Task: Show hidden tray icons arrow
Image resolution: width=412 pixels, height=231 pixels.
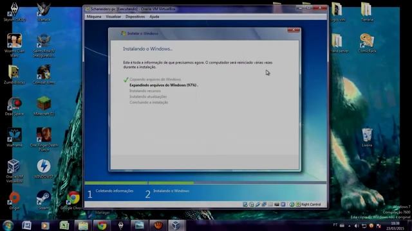Action: click(x=349, y=225)
